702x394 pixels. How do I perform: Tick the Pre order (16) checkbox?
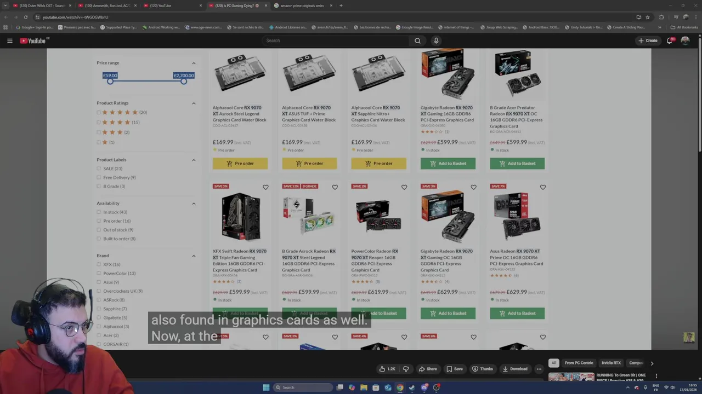tap(99, 221)
